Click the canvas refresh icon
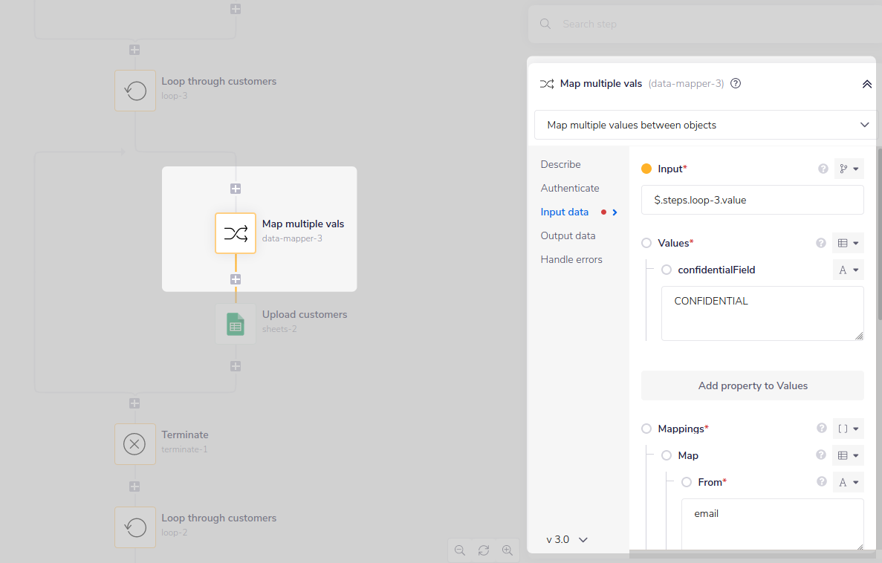Screen dimensions: 882x563 click(484, 550)
